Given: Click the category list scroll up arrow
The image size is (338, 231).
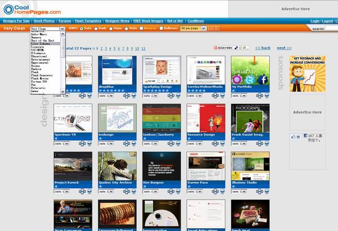Looking at the screenshot, I should click(x=63, y=34).
